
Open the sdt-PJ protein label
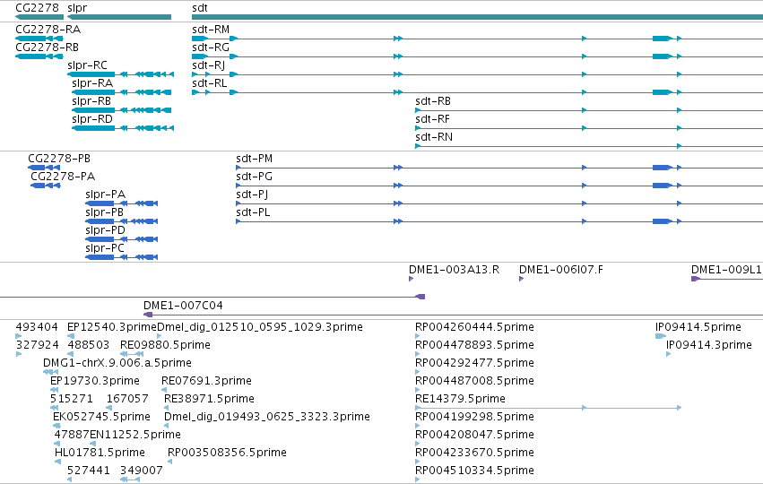pos(252,195)
